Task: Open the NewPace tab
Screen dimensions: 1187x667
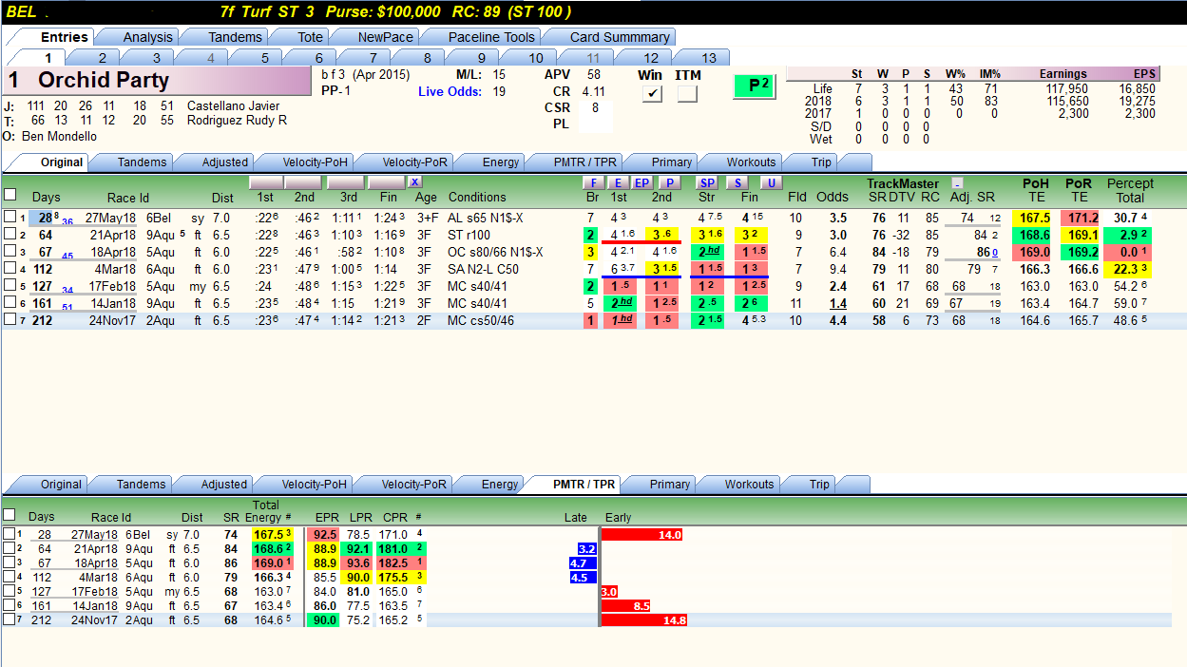Action: 385,37
